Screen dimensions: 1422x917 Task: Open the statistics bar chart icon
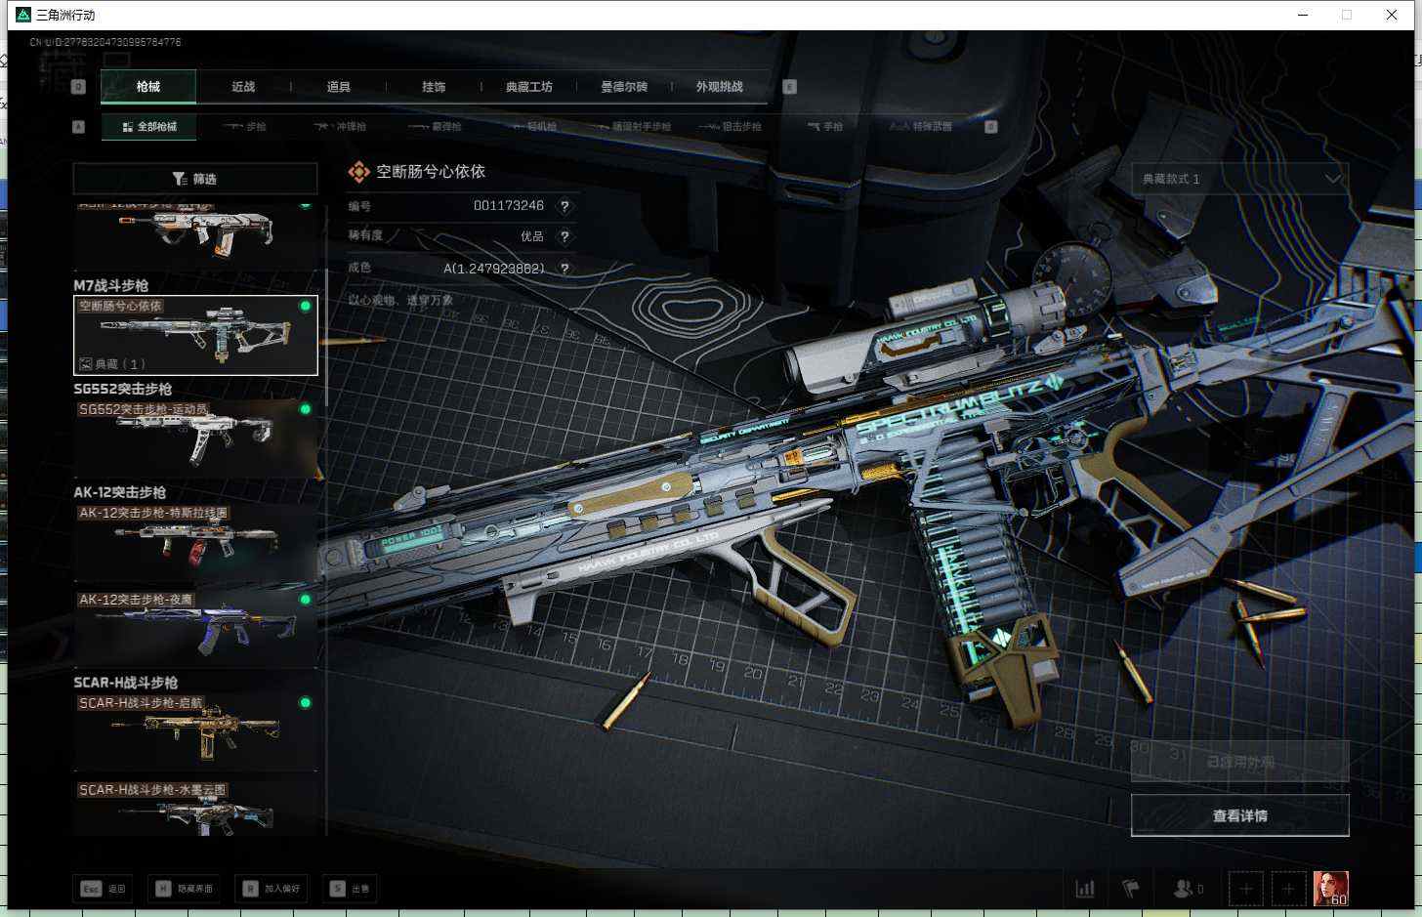click(1085, 889)
